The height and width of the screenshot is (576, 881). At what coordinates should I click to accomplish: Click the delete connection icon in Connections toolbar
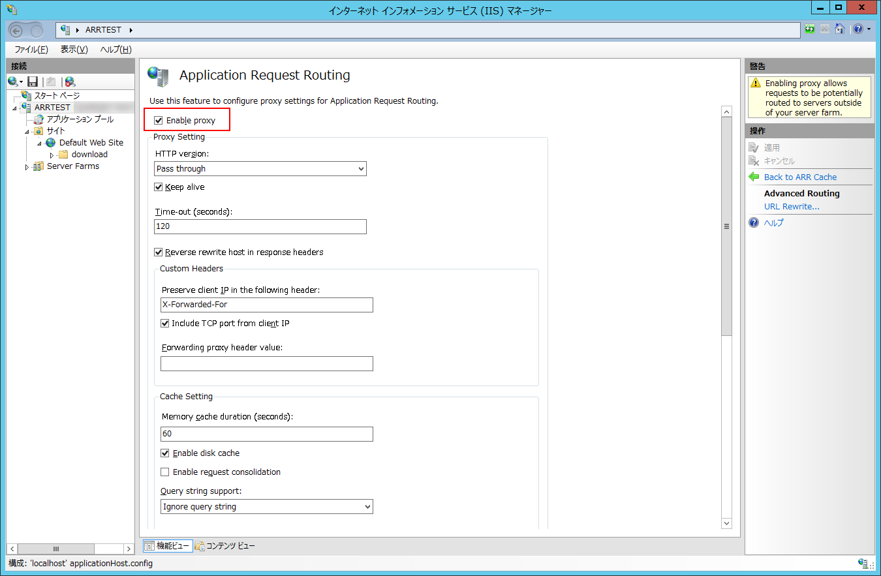pyautogui.click(x=70, y=82)
